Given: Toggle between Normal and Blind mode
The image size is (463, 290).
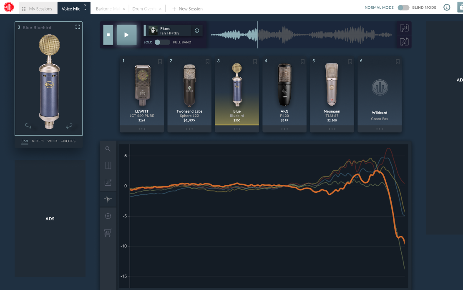Looking at the screenshot, I should tap(403, 8).
